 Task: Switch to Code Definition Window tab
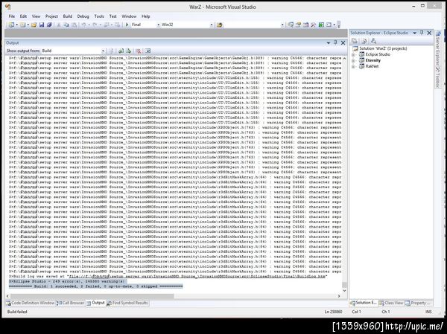[x=31, y=303]
